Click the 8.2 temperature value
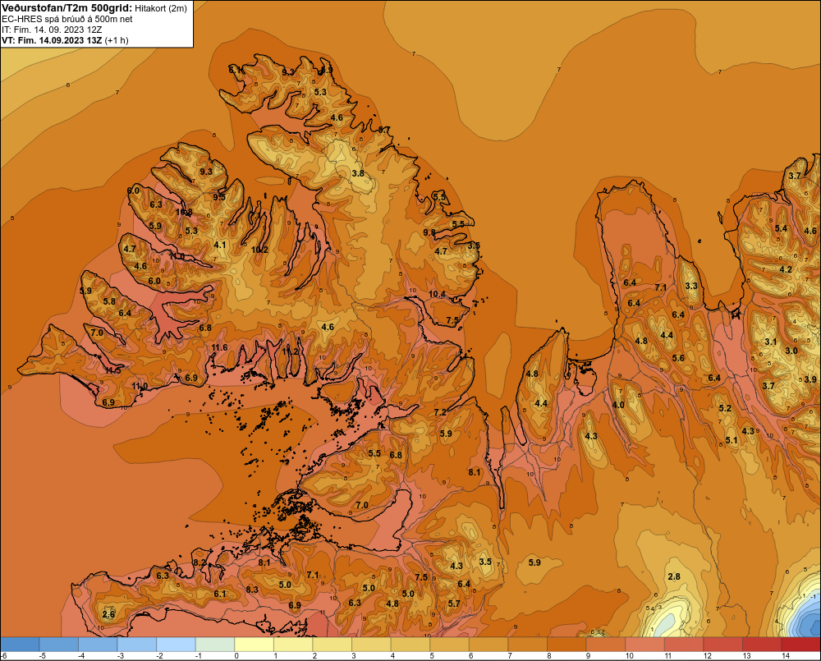821x661 pixels. click(200, 562)
